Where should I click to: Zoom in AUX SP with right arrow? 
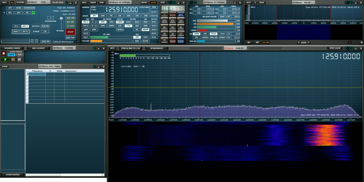click(x=309, y=42)
